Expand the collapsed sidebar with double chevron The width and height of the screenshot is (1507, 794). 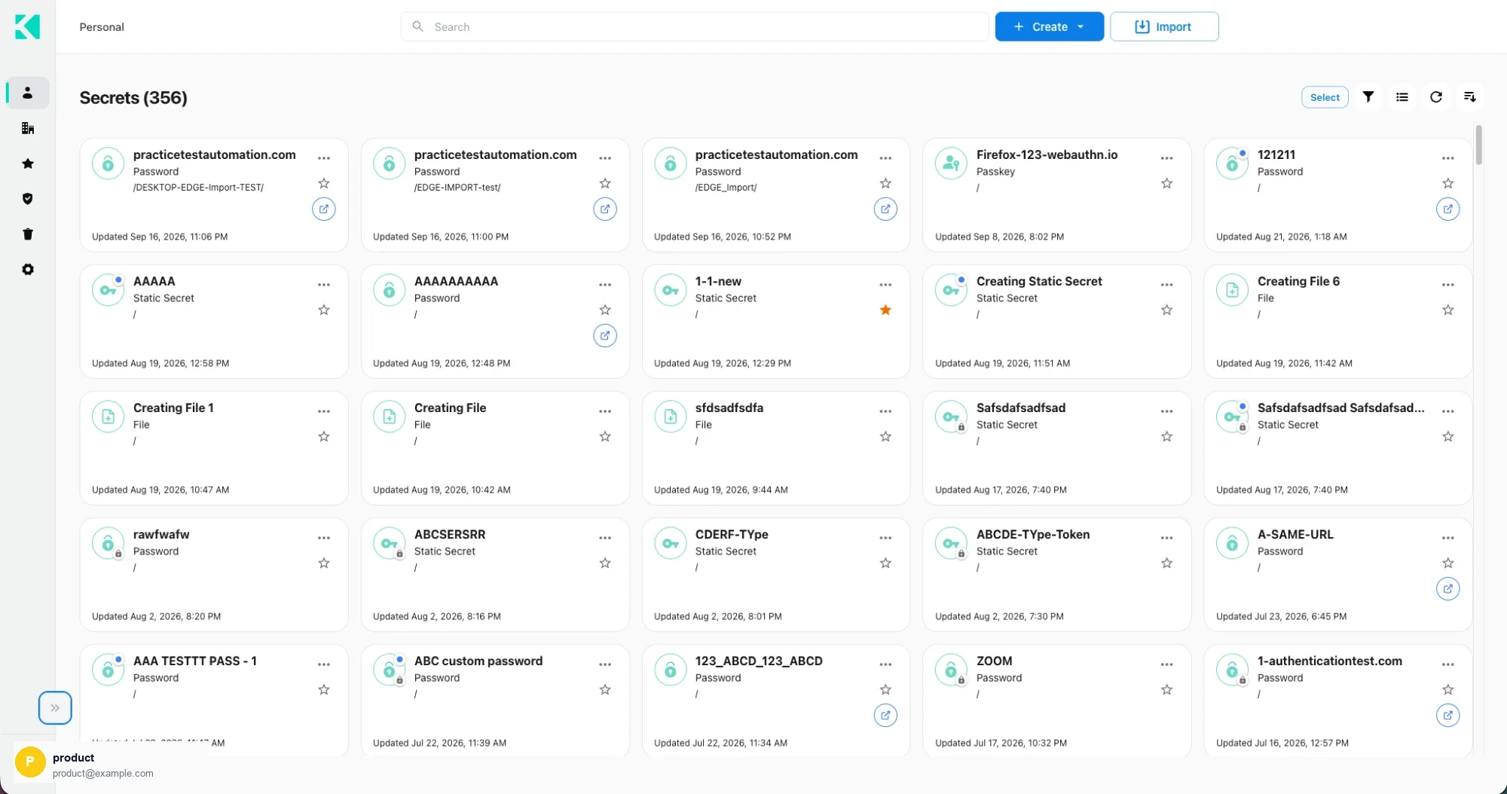(x=55, y=708)
